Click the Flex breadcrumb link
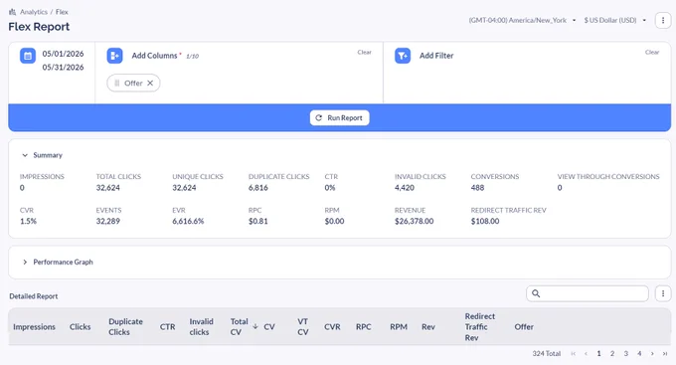 pos(62,12)
